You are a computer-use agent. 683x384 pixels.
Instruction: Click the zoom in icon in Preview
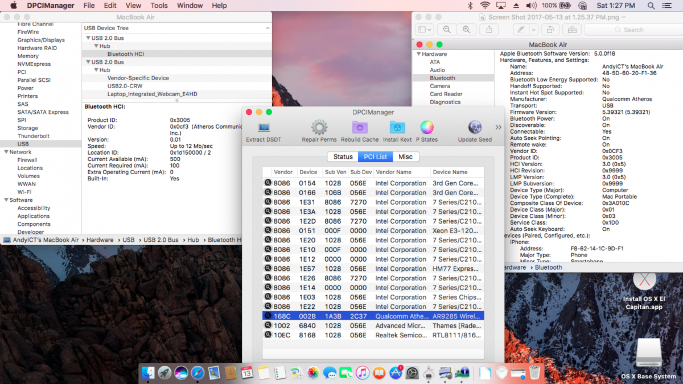click(x=466, y=30)
